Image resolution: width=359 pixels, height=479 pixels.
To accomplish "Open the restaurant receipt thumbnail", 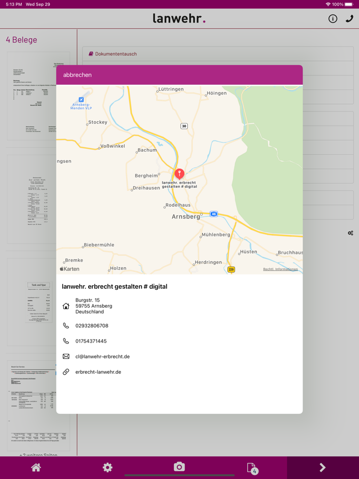I will (x=38, y=199).
